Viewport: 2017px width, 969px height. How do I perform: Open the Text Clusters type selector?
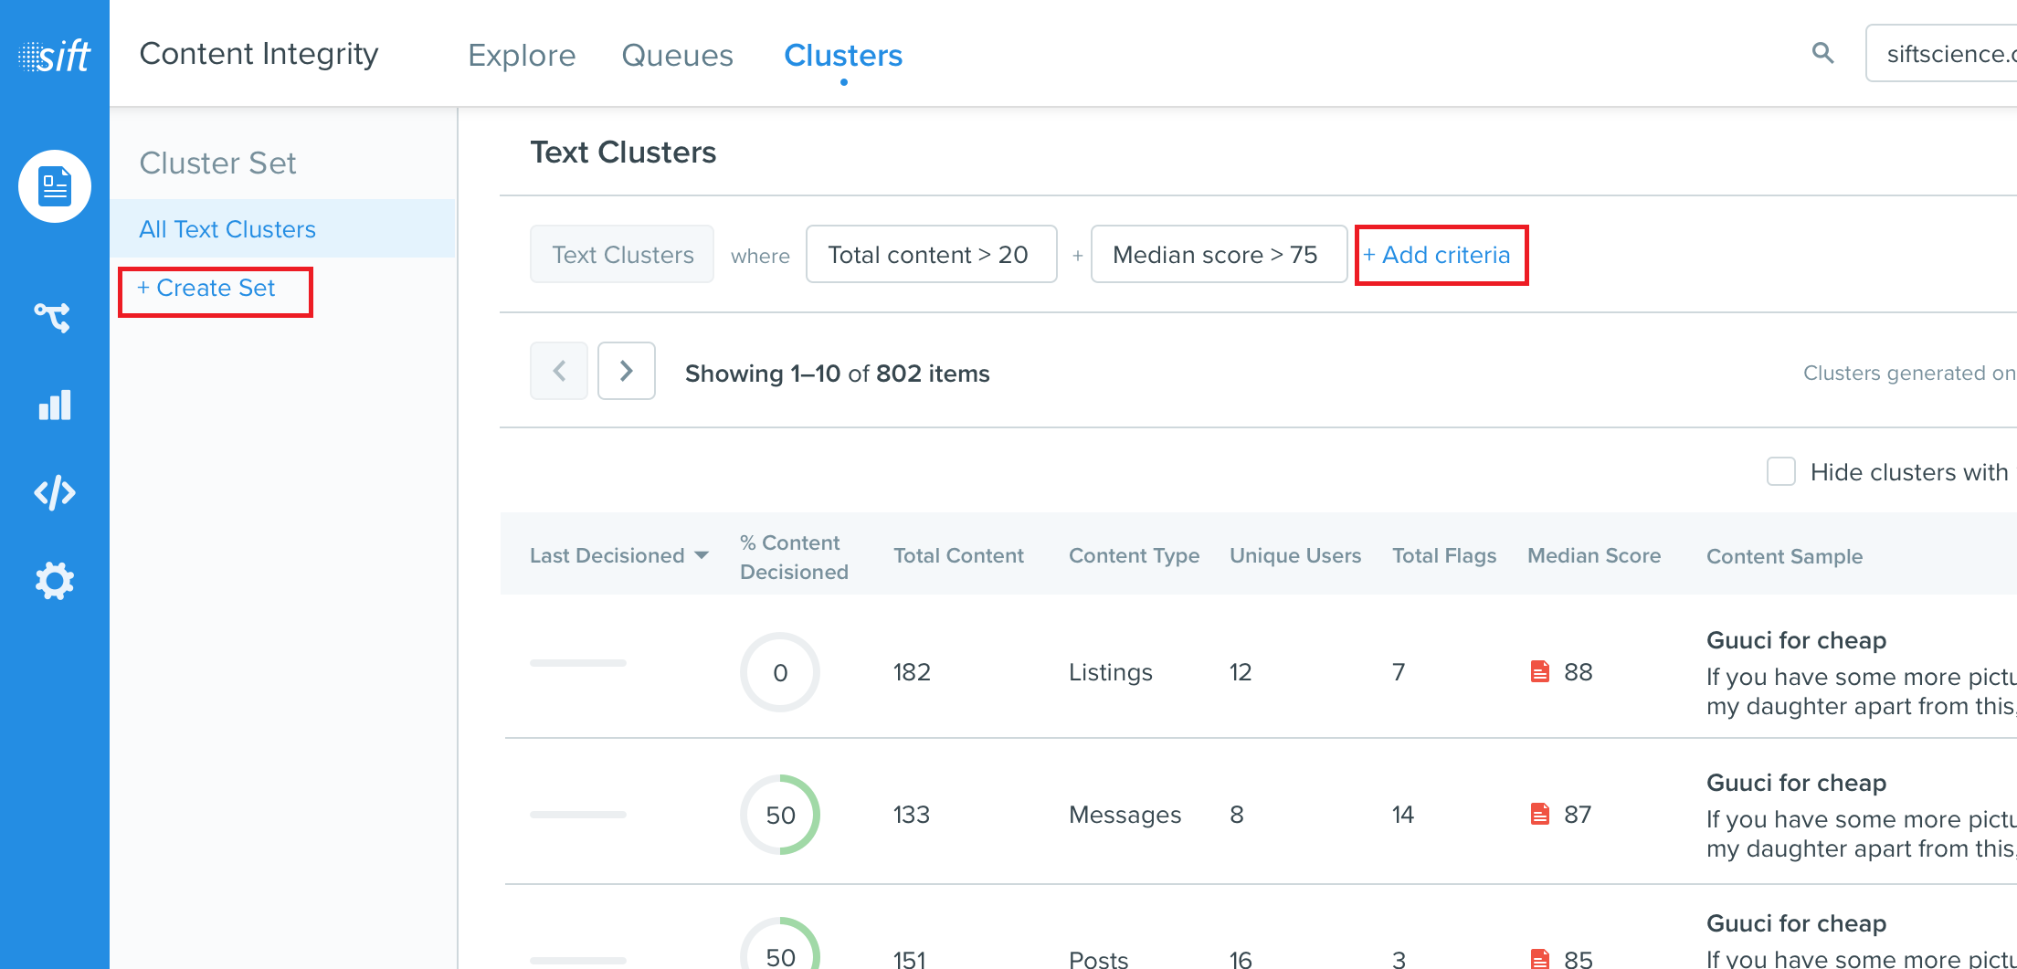point(622,254)
